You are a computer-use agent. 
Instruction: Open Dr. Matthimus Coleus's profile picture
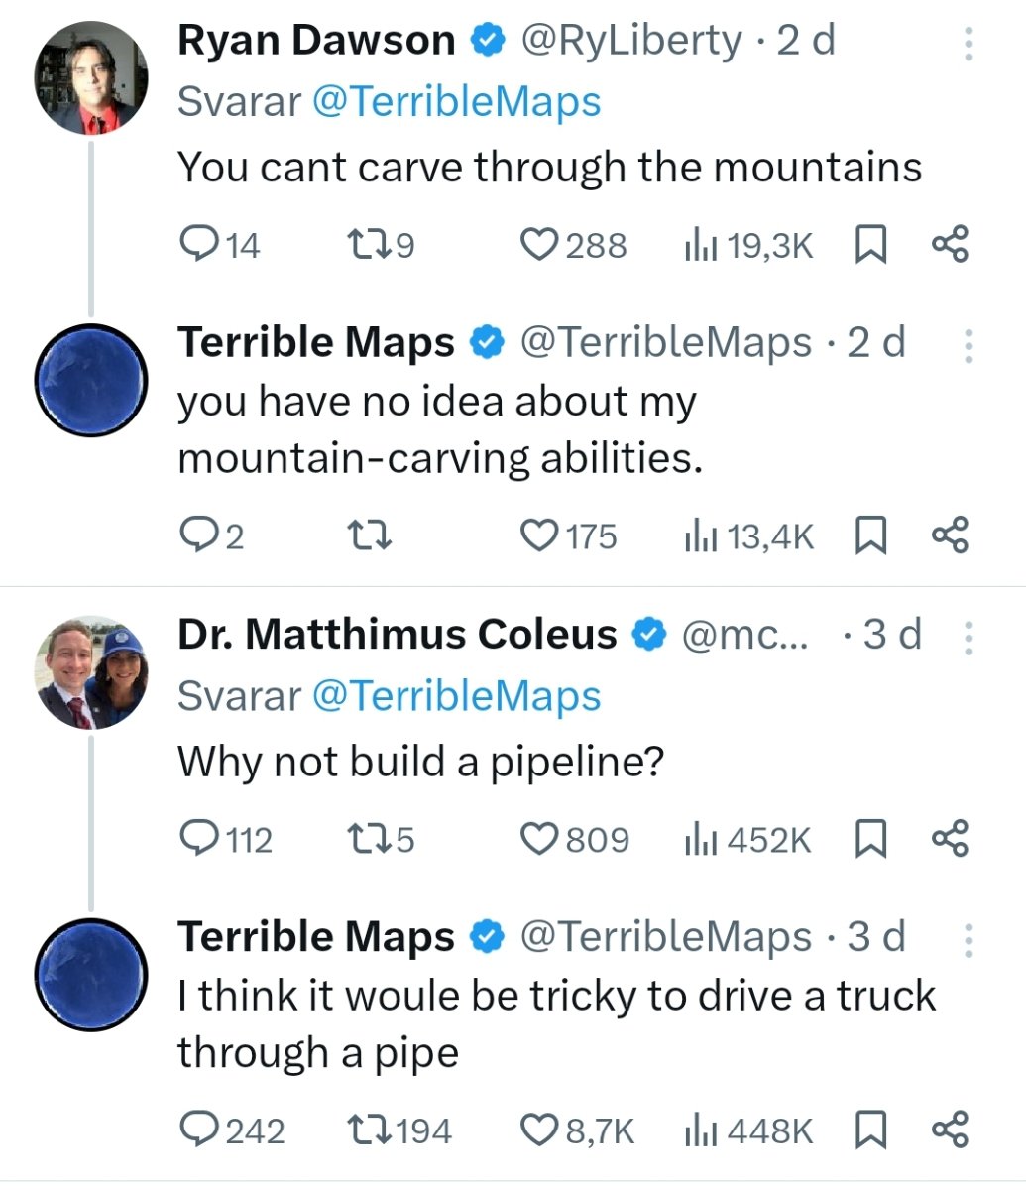click(91, 672)
